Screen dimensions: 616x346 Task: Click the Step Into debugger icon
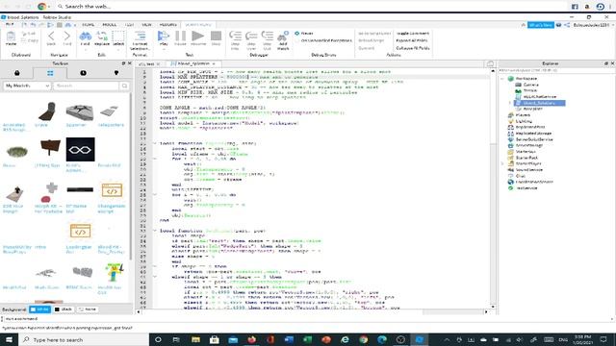tap(235, 37)
